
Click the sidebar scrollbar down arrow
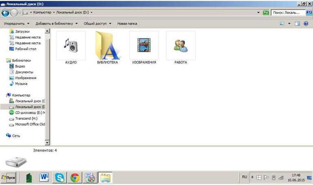pyautogui.click(x=47, y=142)
